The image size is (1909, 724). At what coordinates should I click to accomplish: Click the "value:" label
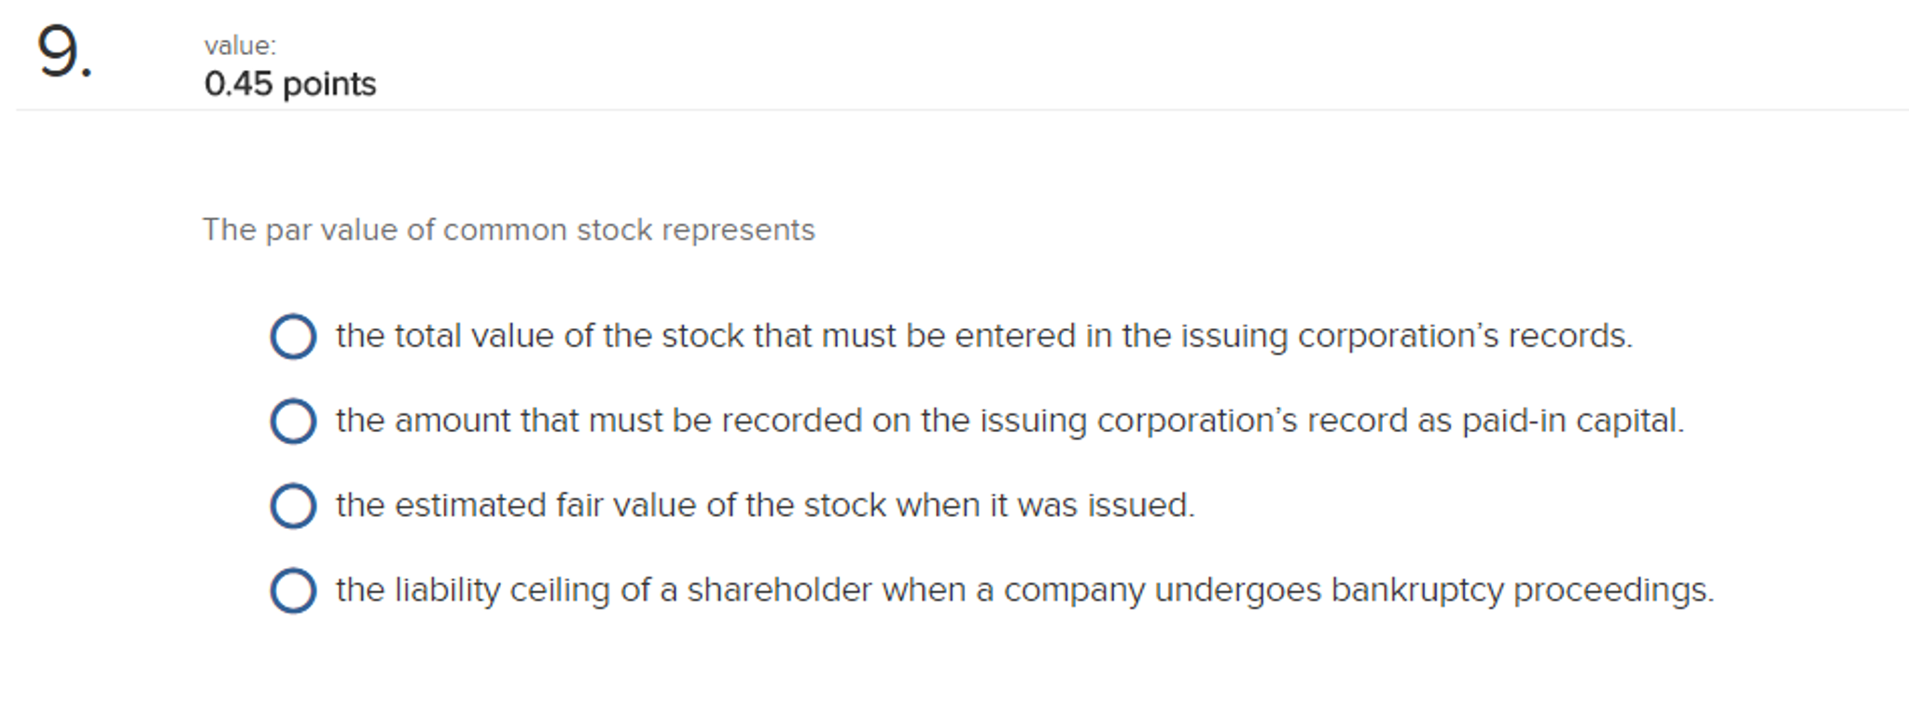pyautogui.click(x=241, y=46)
